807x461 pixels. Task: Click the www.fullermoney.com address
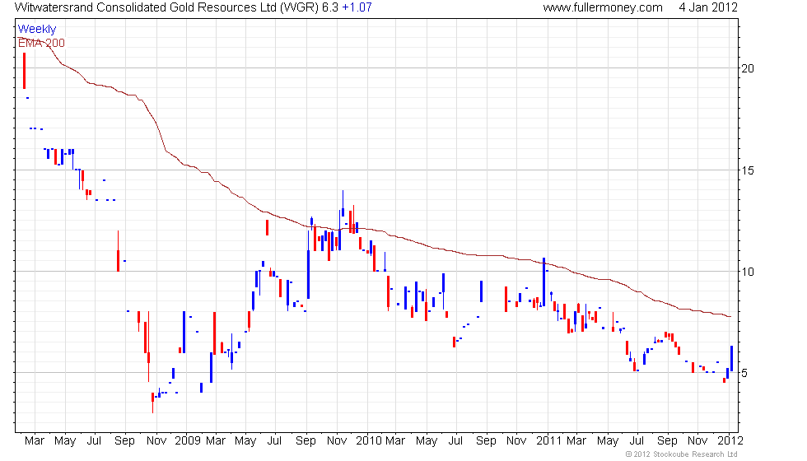603,7
